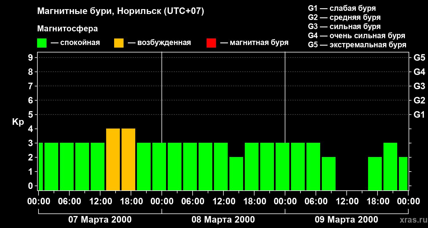Click the Kp axis value '2'

point(31,157)
